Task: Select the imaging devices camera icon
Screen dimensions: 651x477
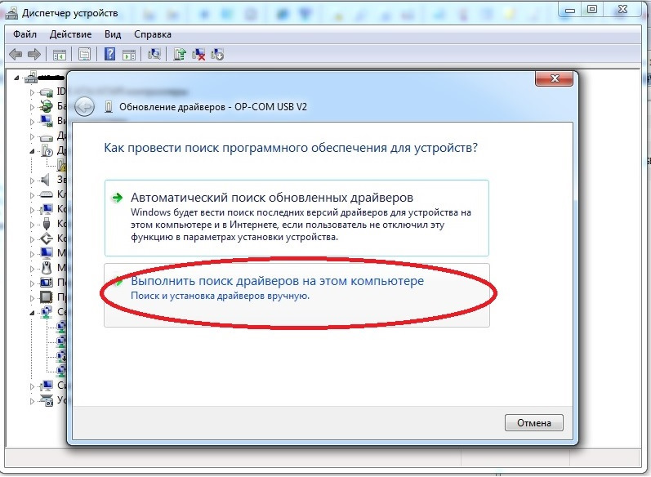Action: [47, 400]
